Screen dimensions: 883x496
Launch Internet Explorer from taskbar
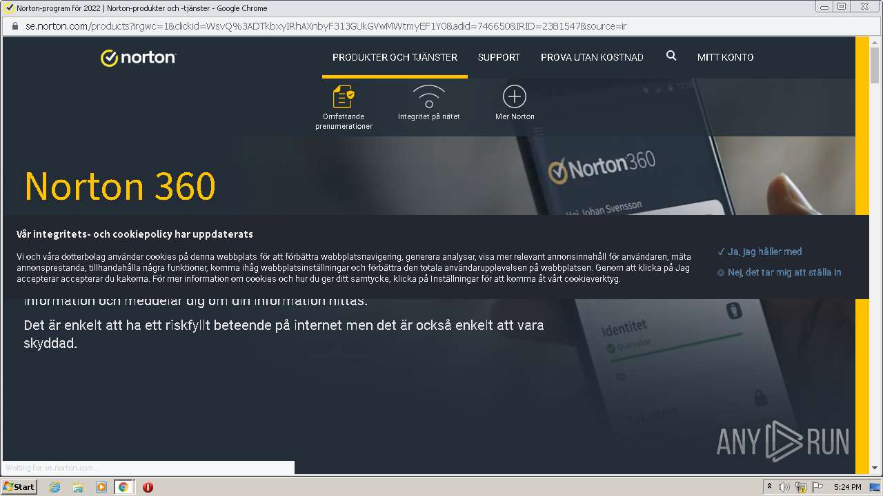55,487
